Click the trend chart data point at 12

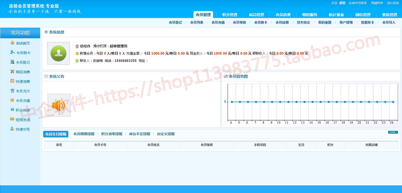tap(296, 102)
